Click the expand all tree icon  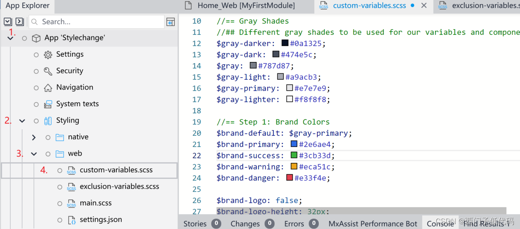pos(8,22)
